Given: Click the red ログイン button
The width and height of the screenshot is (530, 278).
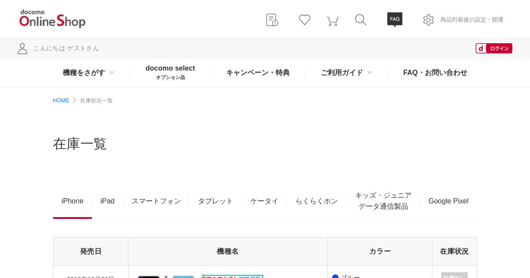Looking at the screenshot, I should (494, 49).
